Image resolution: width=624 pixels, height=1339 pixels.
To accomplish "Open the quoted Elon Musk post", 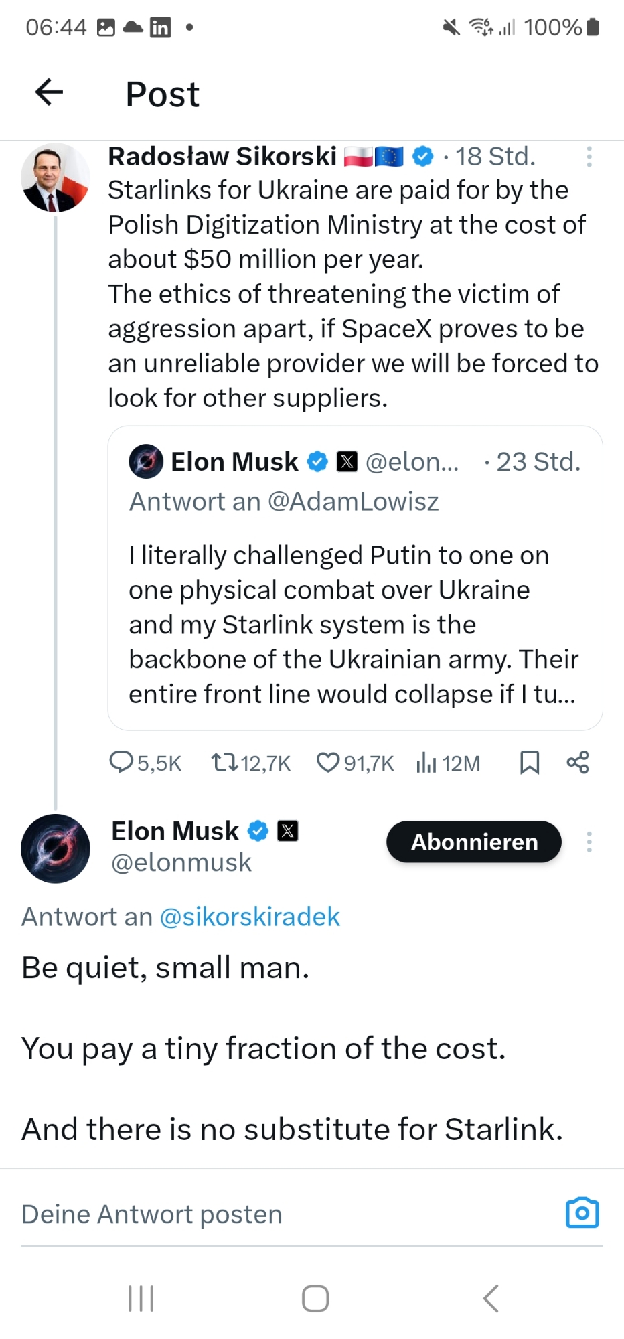I will click(355, 603).
